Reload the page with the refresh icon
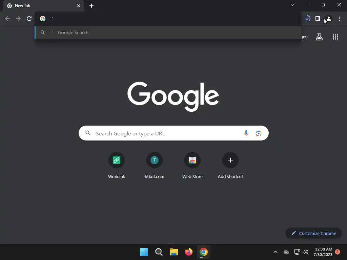The width and height of the screenshot is (347, 260). [29, 19]
